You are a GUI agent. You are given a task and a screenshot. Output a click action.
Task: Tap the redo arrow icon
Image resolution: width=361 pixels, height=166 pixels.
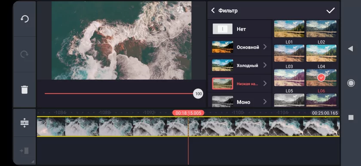coord(24,54)
